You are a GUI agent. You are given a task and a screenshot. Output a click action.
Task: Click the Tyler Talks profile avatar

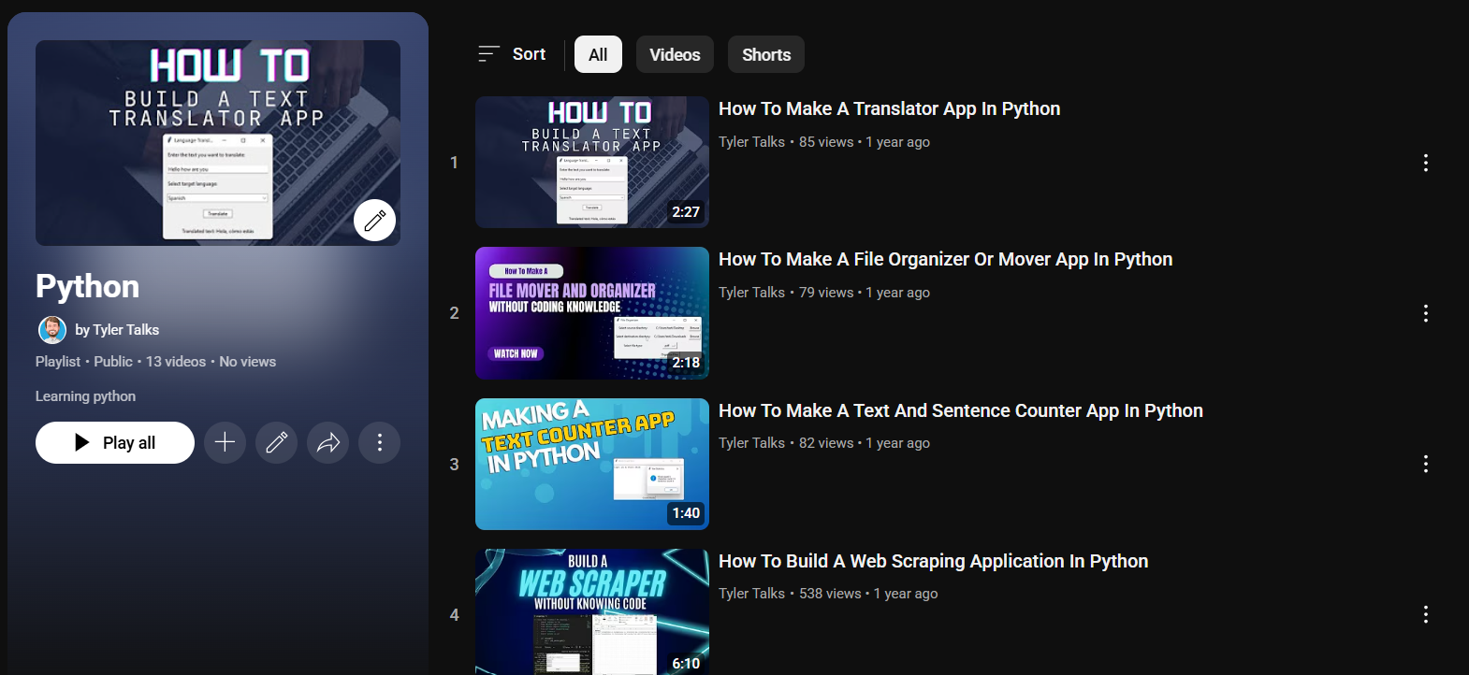coord(52,330)
